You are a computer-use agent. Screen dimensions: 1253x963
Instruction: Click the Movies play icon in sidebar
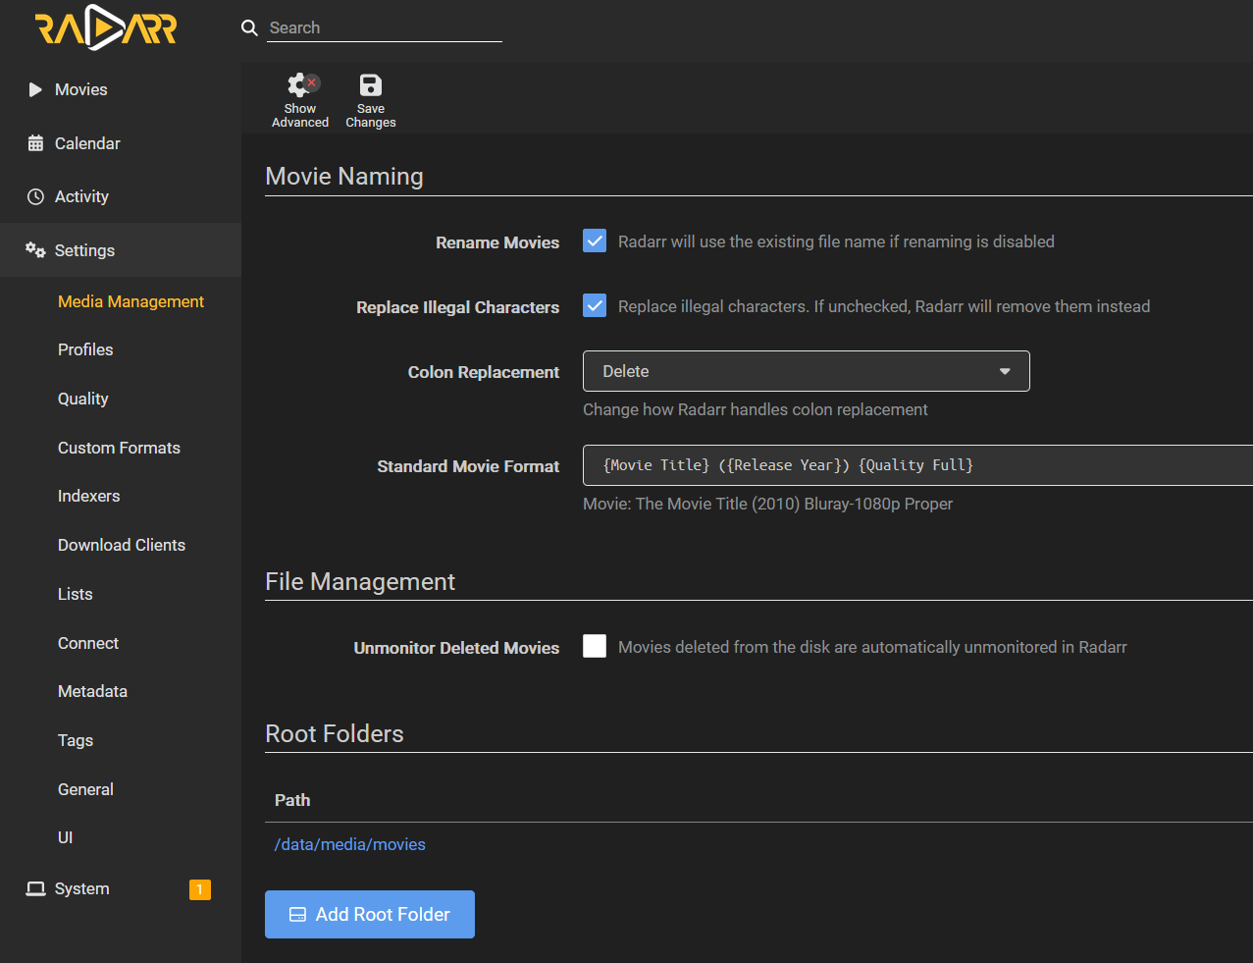coord(35,90)
